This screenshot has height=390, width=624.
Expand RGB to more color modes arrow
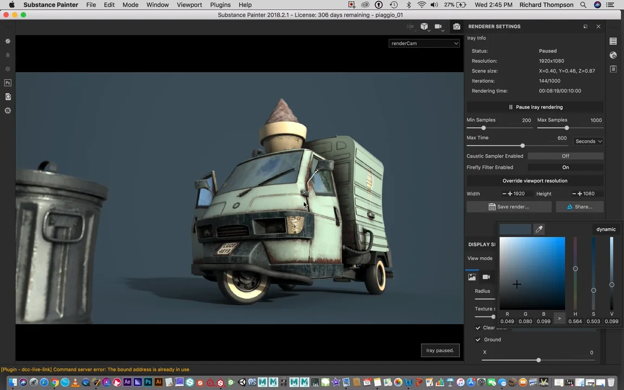pyautogui.click(x=559, y=318)
